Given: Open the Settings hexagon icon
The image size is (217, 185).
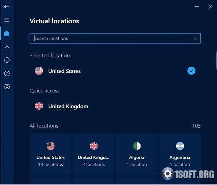Looking at the screenshot, I should 7,87.
